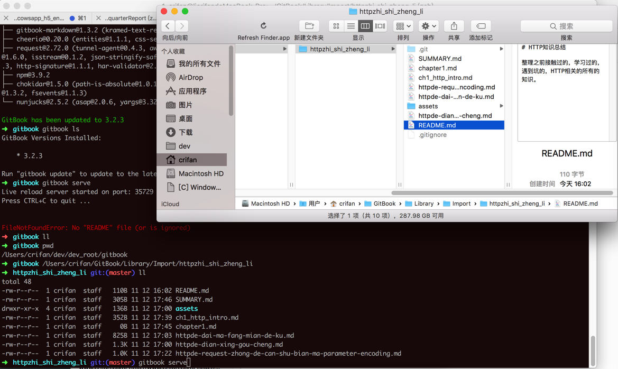Click Macintosh HD in the path bar
The height and width of the screenshot is (369, 618).
pyautogui.click(x=266, y=204)
